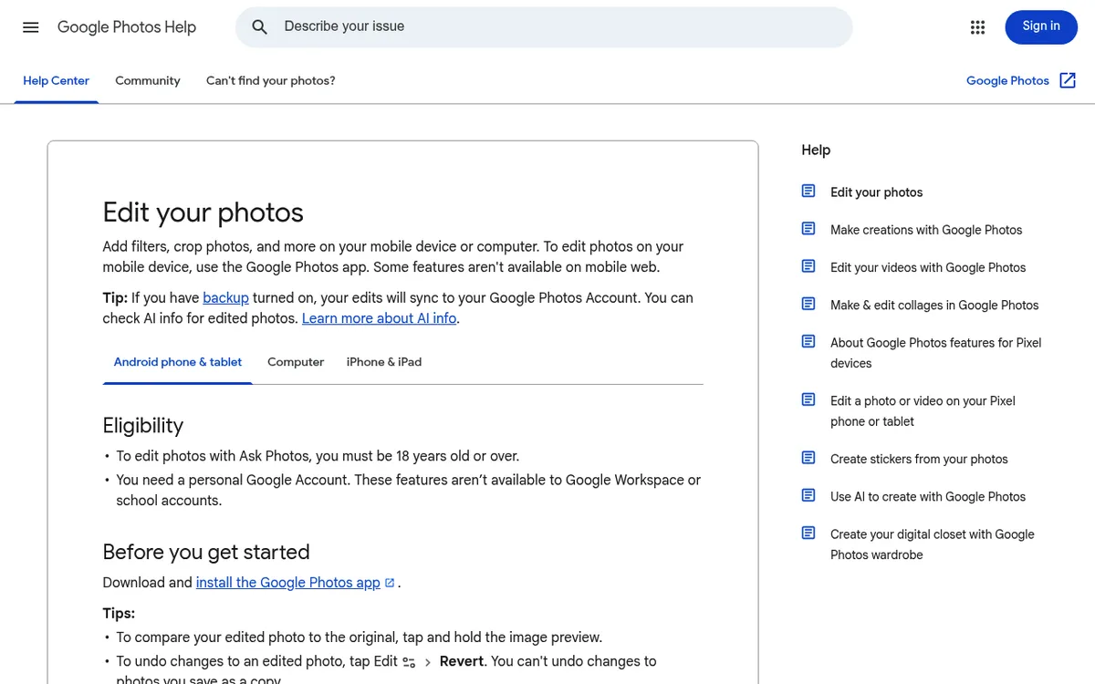Open Can't find your photos? tab
Viewport: 1095px width, 684px height.
tap(271, 80)
